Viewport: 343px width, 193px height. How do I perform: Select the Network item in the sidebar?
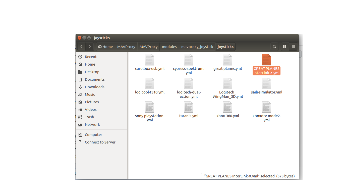pyautogui.click(x=92, y=124)
